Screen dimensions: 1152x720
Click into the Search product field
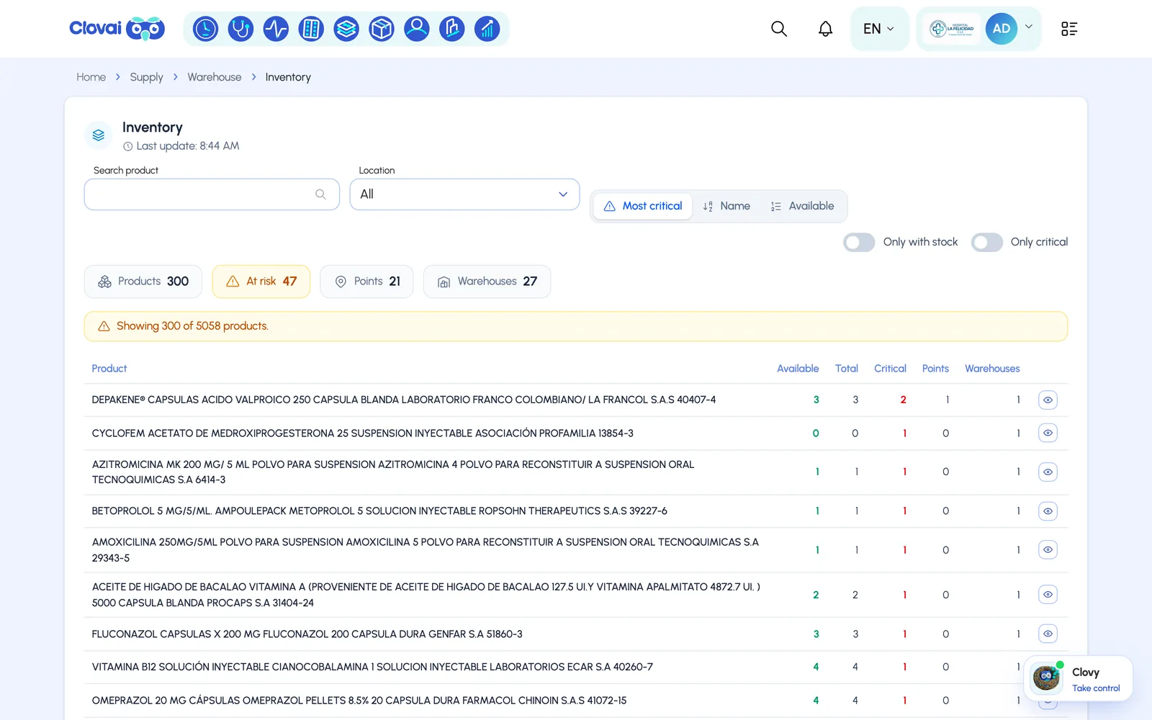click(212, 194)
